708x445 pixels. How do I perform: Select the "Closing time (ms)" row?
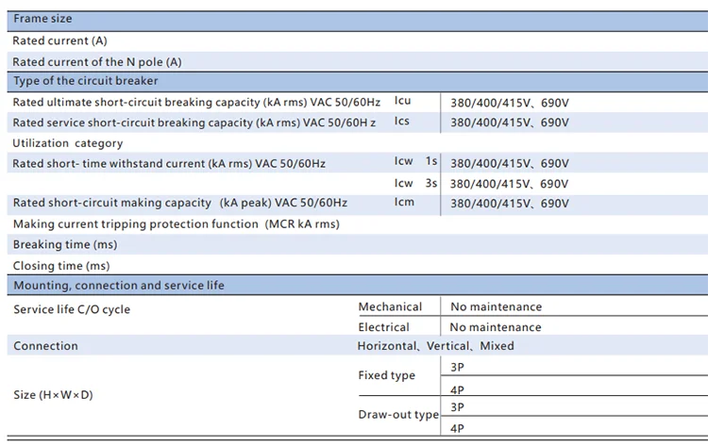(x=61, y=266)
